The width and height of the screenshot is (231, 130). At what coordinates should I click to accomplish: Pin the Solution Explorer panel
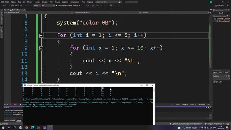point(227,10)
